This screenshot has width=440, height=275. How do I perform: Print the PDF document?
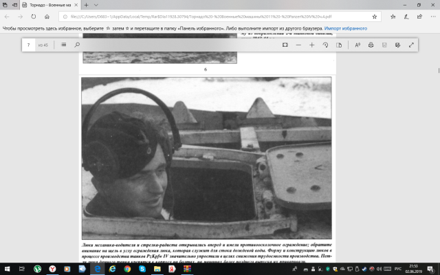tap(371, 45)
